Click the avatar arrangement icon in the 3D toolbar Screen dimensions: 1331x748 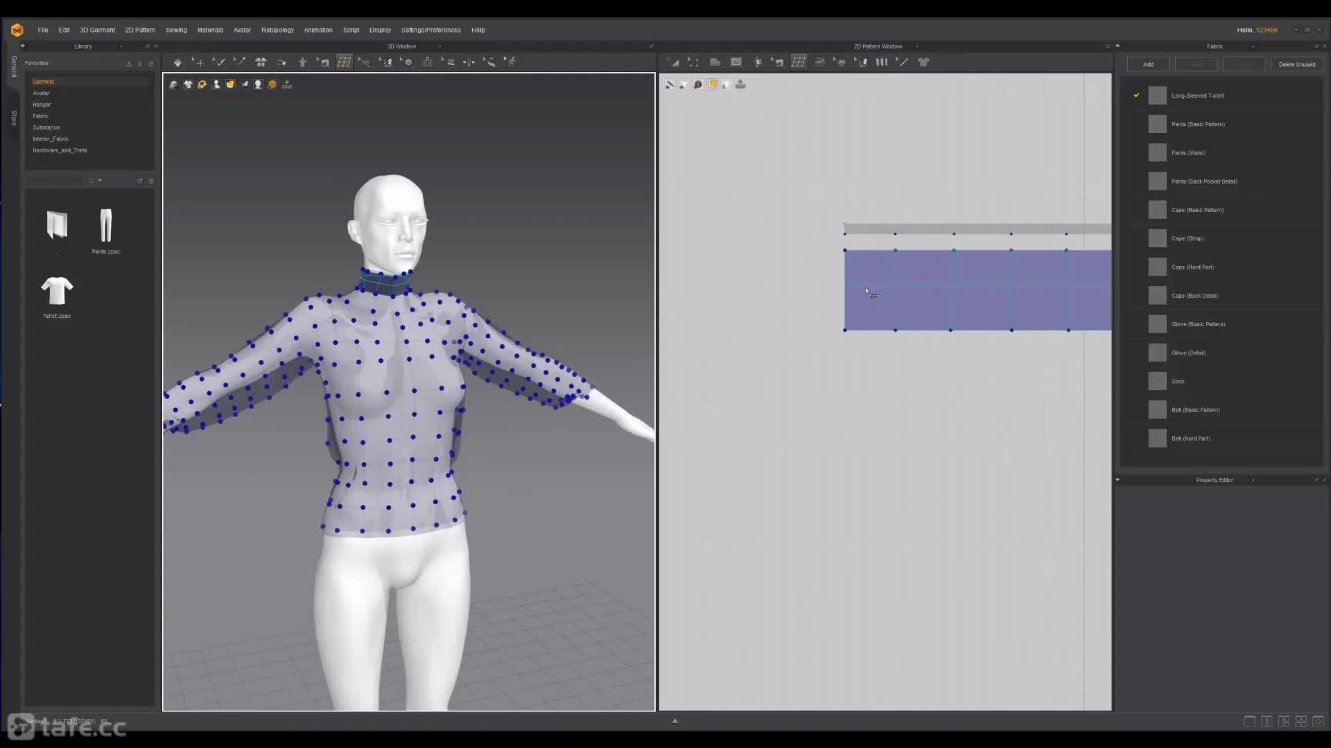click(302, 62)
